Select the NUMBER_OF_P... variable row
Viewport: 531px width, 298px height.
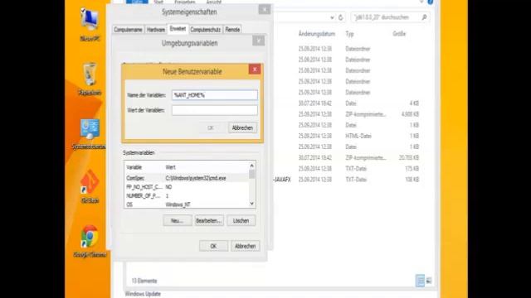click(x=187, y=195)
